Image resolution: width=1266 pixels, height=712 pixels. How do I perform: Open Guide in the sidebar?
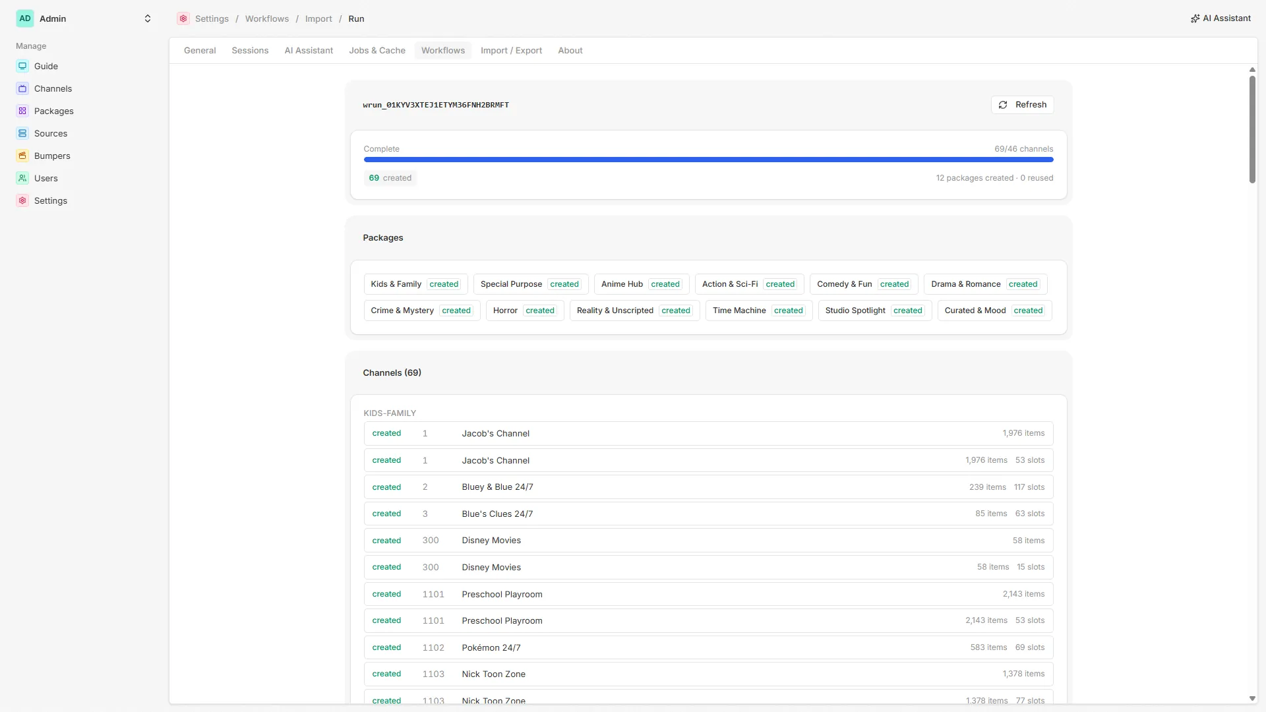coord(46,66)
